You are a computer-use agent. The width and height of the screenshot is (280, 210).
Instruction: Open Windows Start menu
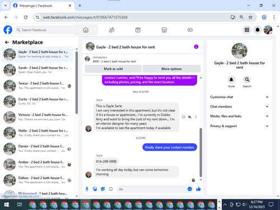(x=7, y=205)
